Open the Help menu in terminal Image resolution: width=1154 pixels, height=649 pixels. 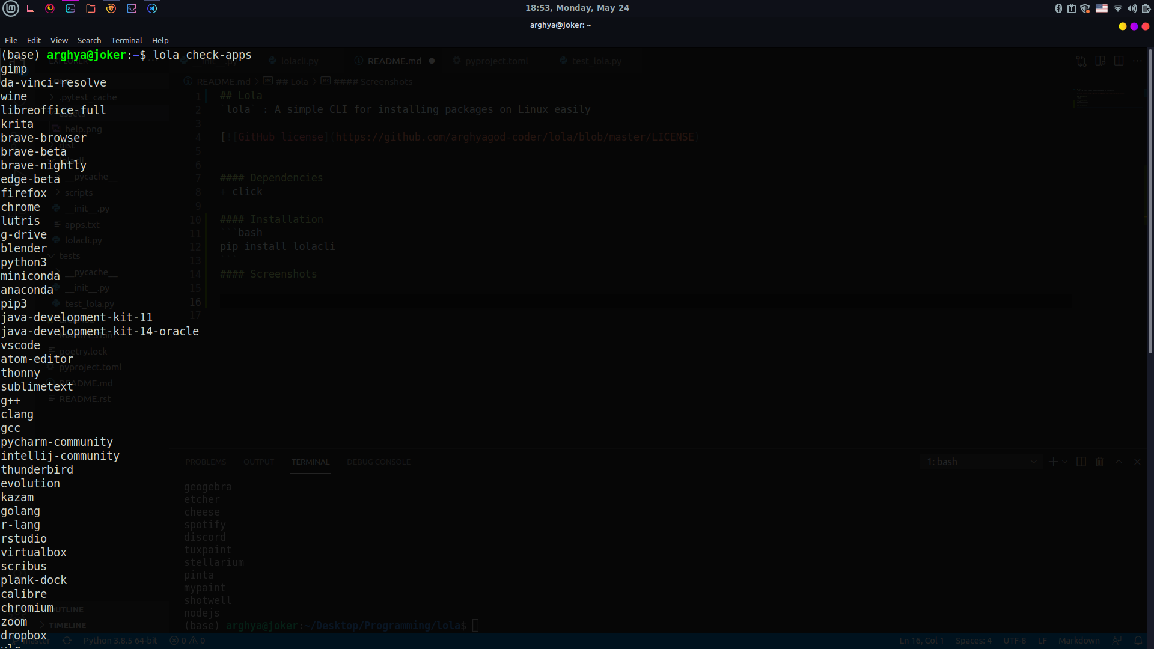click(x=160, y=40)
